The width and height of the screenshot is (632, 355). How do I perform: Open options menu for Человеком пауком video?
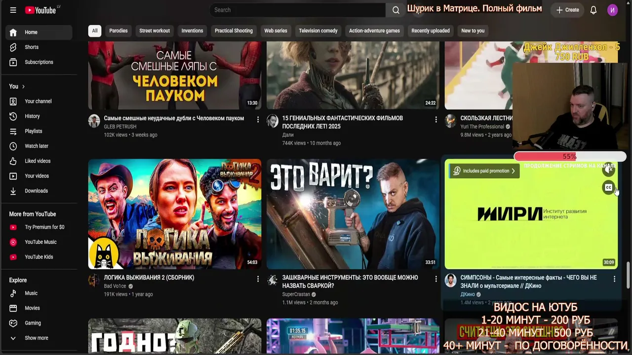258,119
